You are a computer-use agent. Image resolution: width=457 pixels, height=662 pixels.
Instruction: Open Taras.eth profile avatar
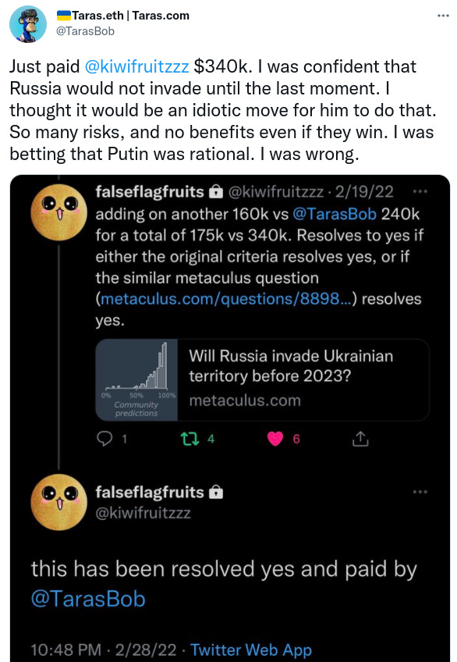pos(28,24)
